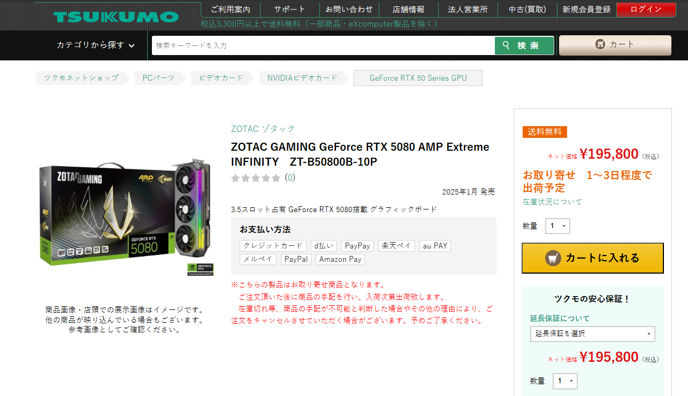Click the 送料無料 orange label
The width and height of the screenshot is (688, 396).
point(545,132)
